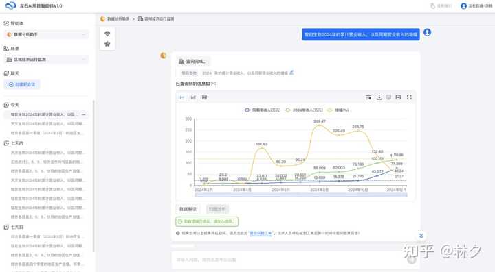Expand the chart to fullscreen
Screen dimensions: 495x272
409,97
